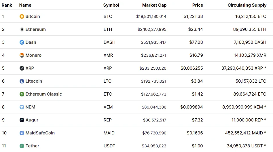Click the Dash coin icon
Screen dimensions: 273x152
tap(22, 42)
